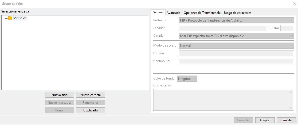
Task: Close the Gestor de sitios dialog
Action: (294, 3)
